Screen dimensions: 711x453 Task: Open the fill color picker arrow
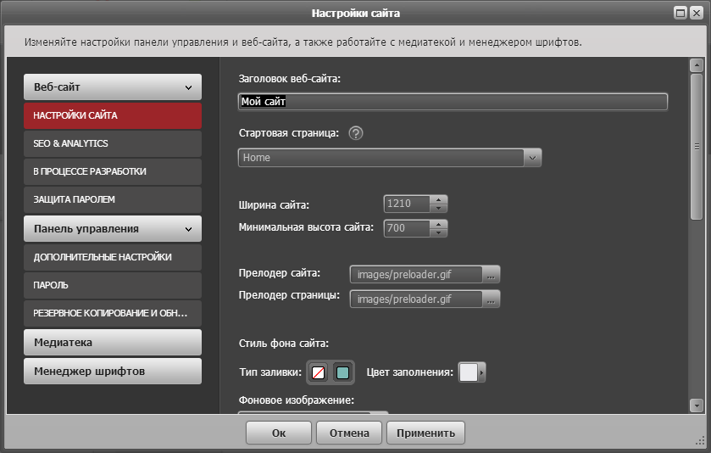[x=481, y=372]
